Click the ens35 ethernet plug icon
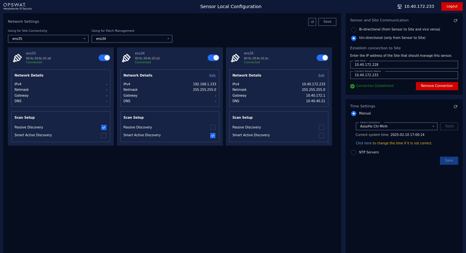Screen dimensions: 466x253 (x=235, y=58)
